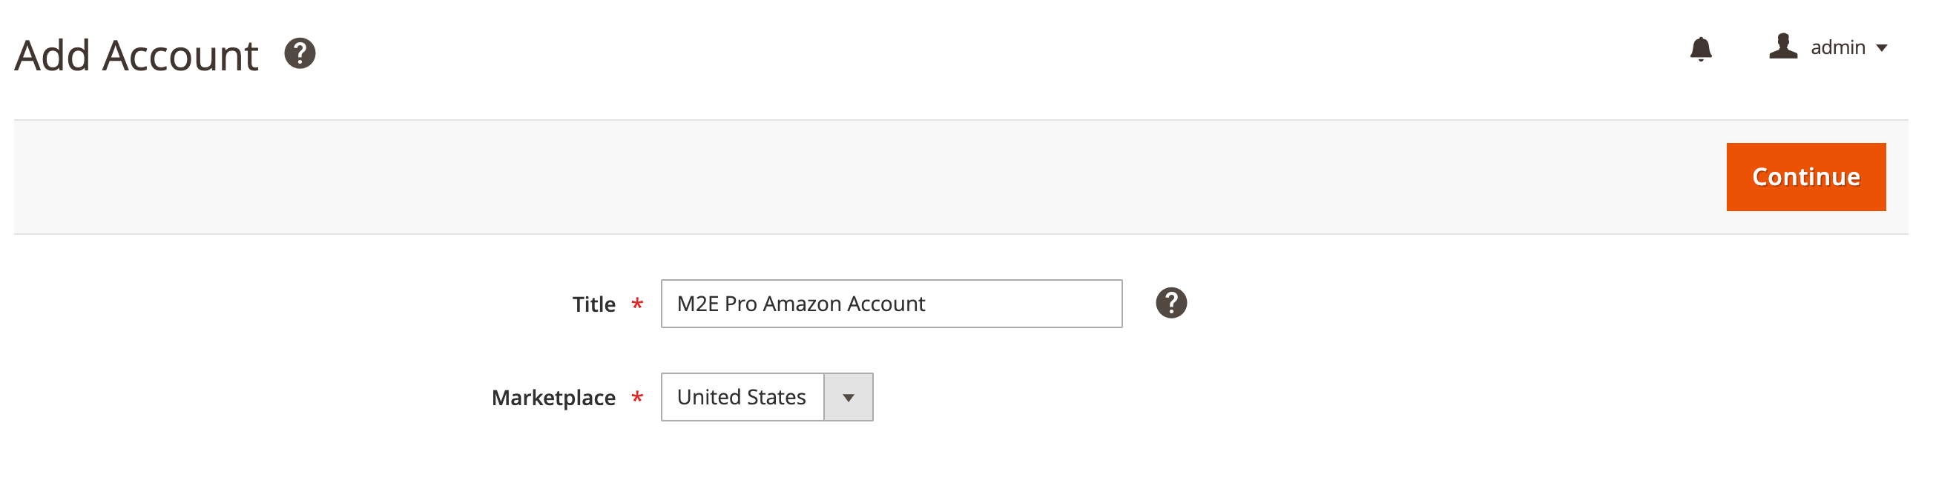View notifications using the bell icon
Viewport: 1933px width, 477px height.
pos(1702,49)
